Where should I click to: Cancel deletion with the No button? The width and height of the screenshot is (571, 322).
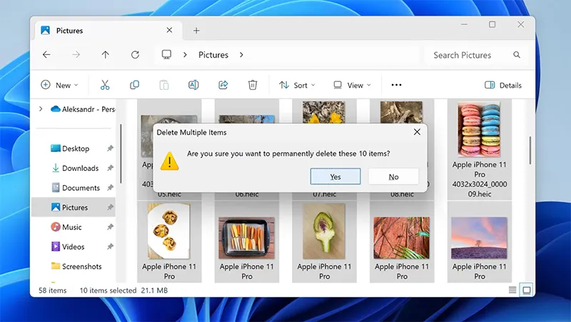393,177
